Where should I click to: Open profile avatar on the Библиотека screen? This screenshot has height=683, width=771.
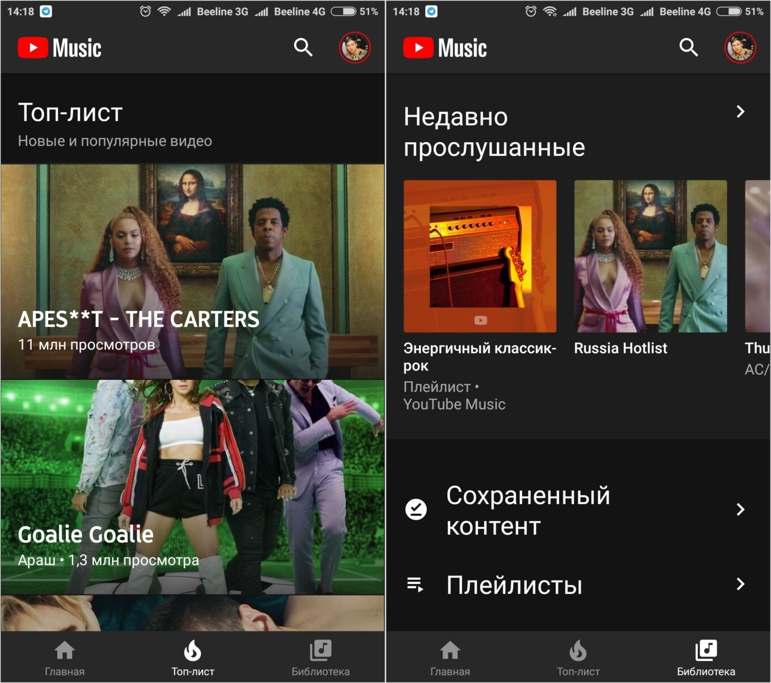pyautogui.click(x=740, y=48)
